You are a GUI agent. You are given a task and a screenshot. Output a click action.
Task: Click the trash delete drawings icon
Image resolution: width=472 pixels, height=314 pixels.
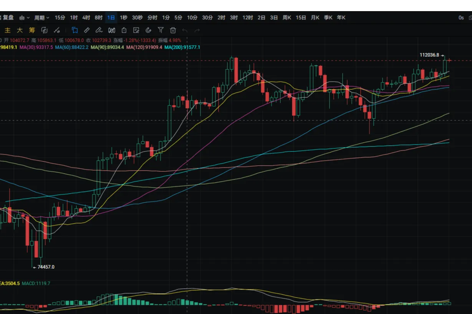pos(173,30)
